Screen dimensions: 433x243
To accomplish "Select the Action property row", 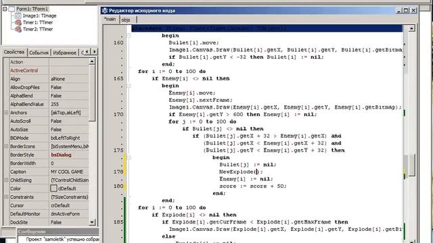I will click(49, 62).
